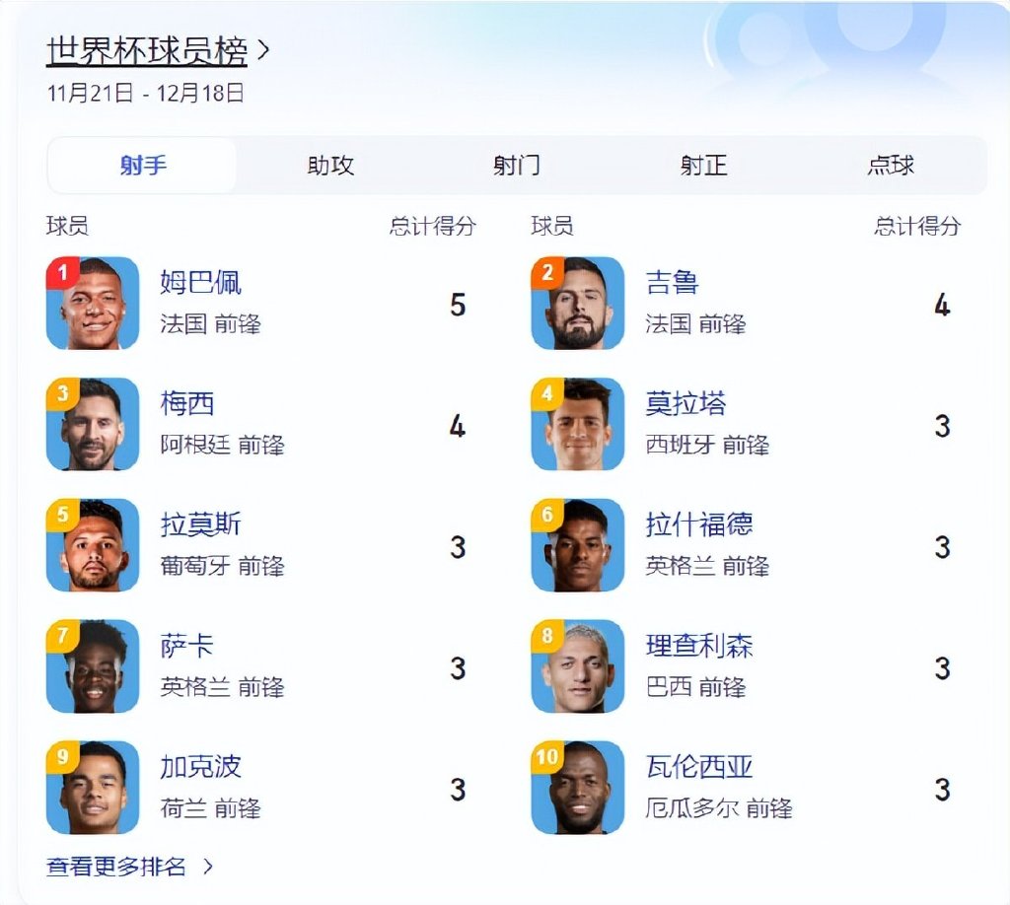Open the 瓦伦西亚 name link

699,767
